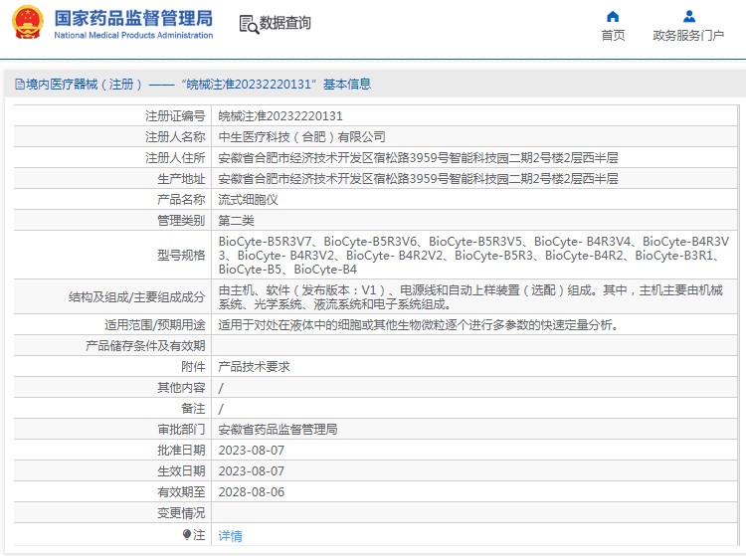Click the 备注 label

[x=193, y=409]
